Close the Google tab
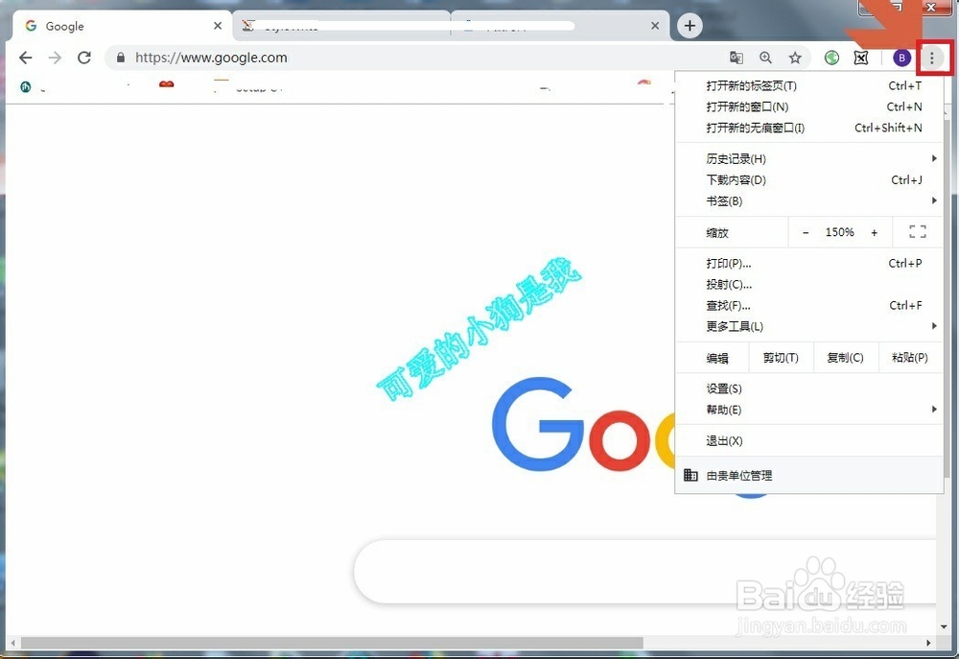This screenshot has width=959, height=659. (x=218, y=26)
